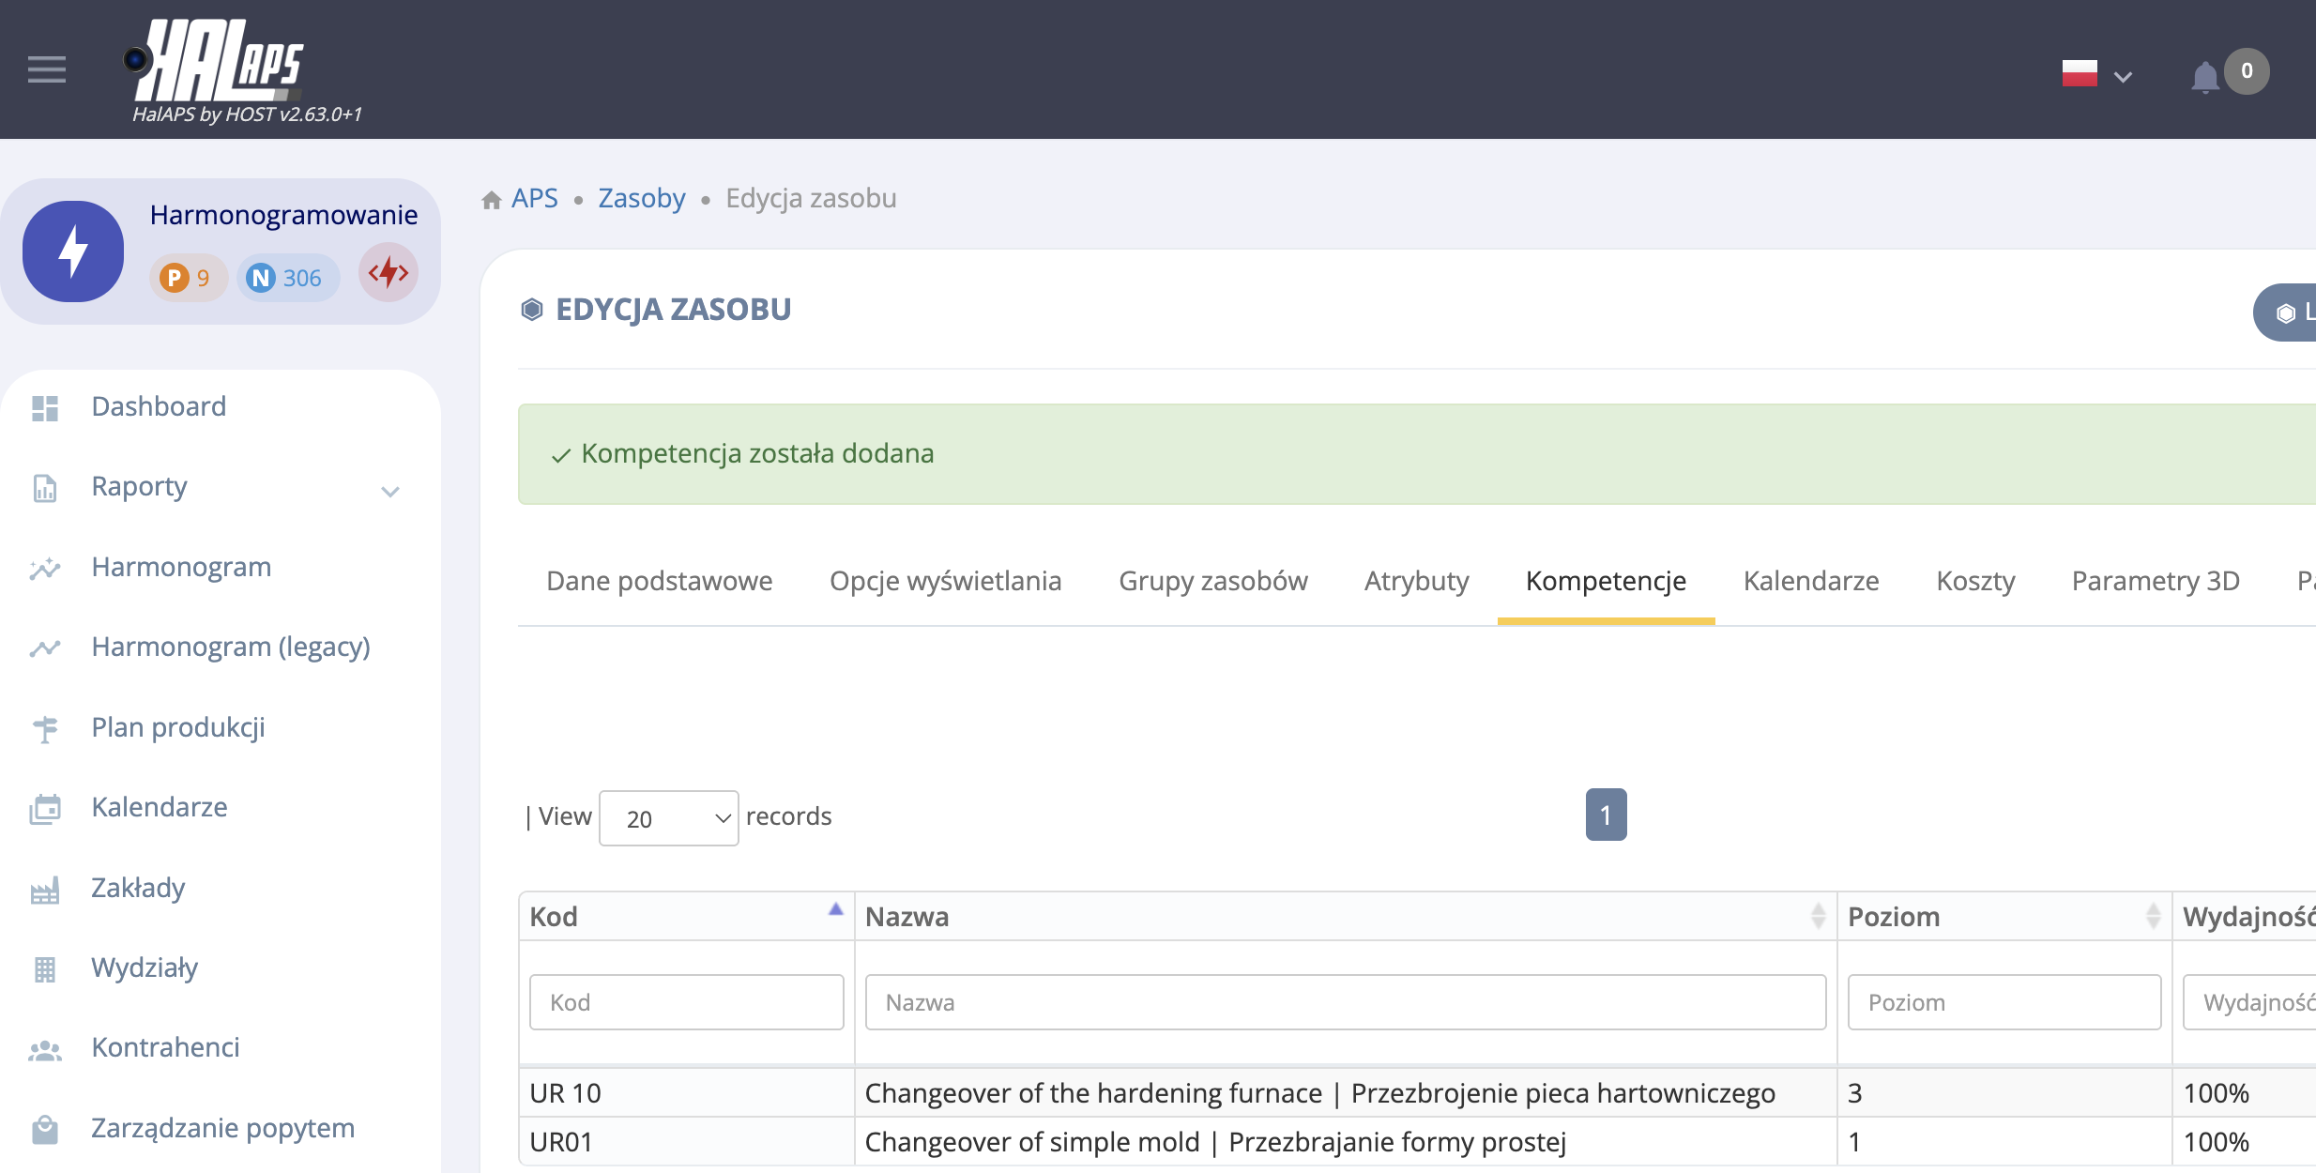Switch to the Kalendarze tab
This screenshot has width=2316, height=1173.
click(1810, 581)
